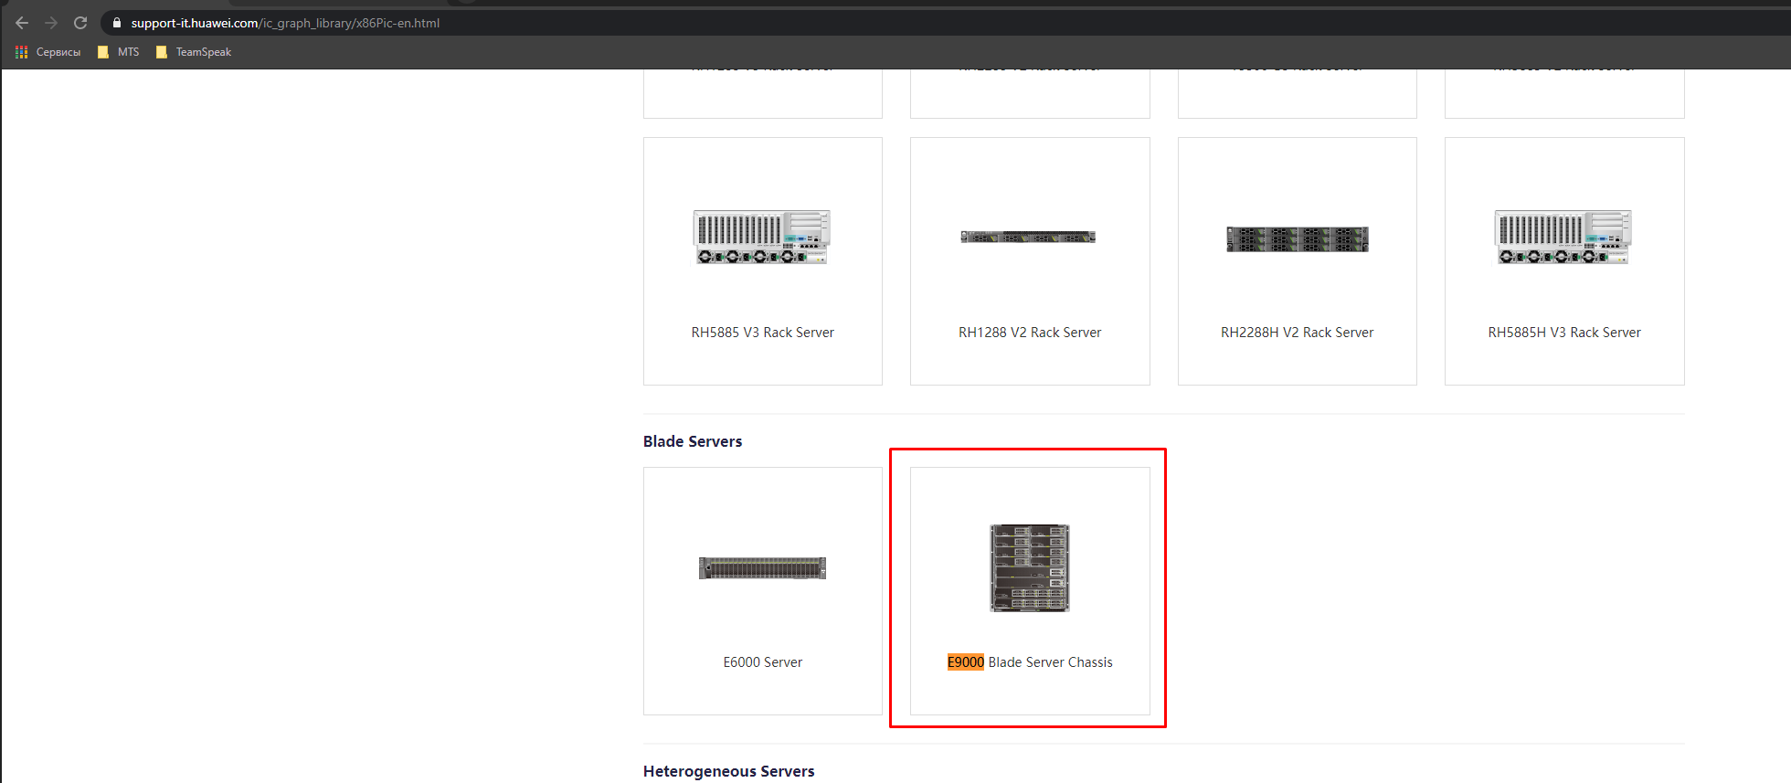Open the E9000 Blade Server Chassis label
Viewport: 1791px width, 783px height.
pyautogui.click(x=1030, y=662)
